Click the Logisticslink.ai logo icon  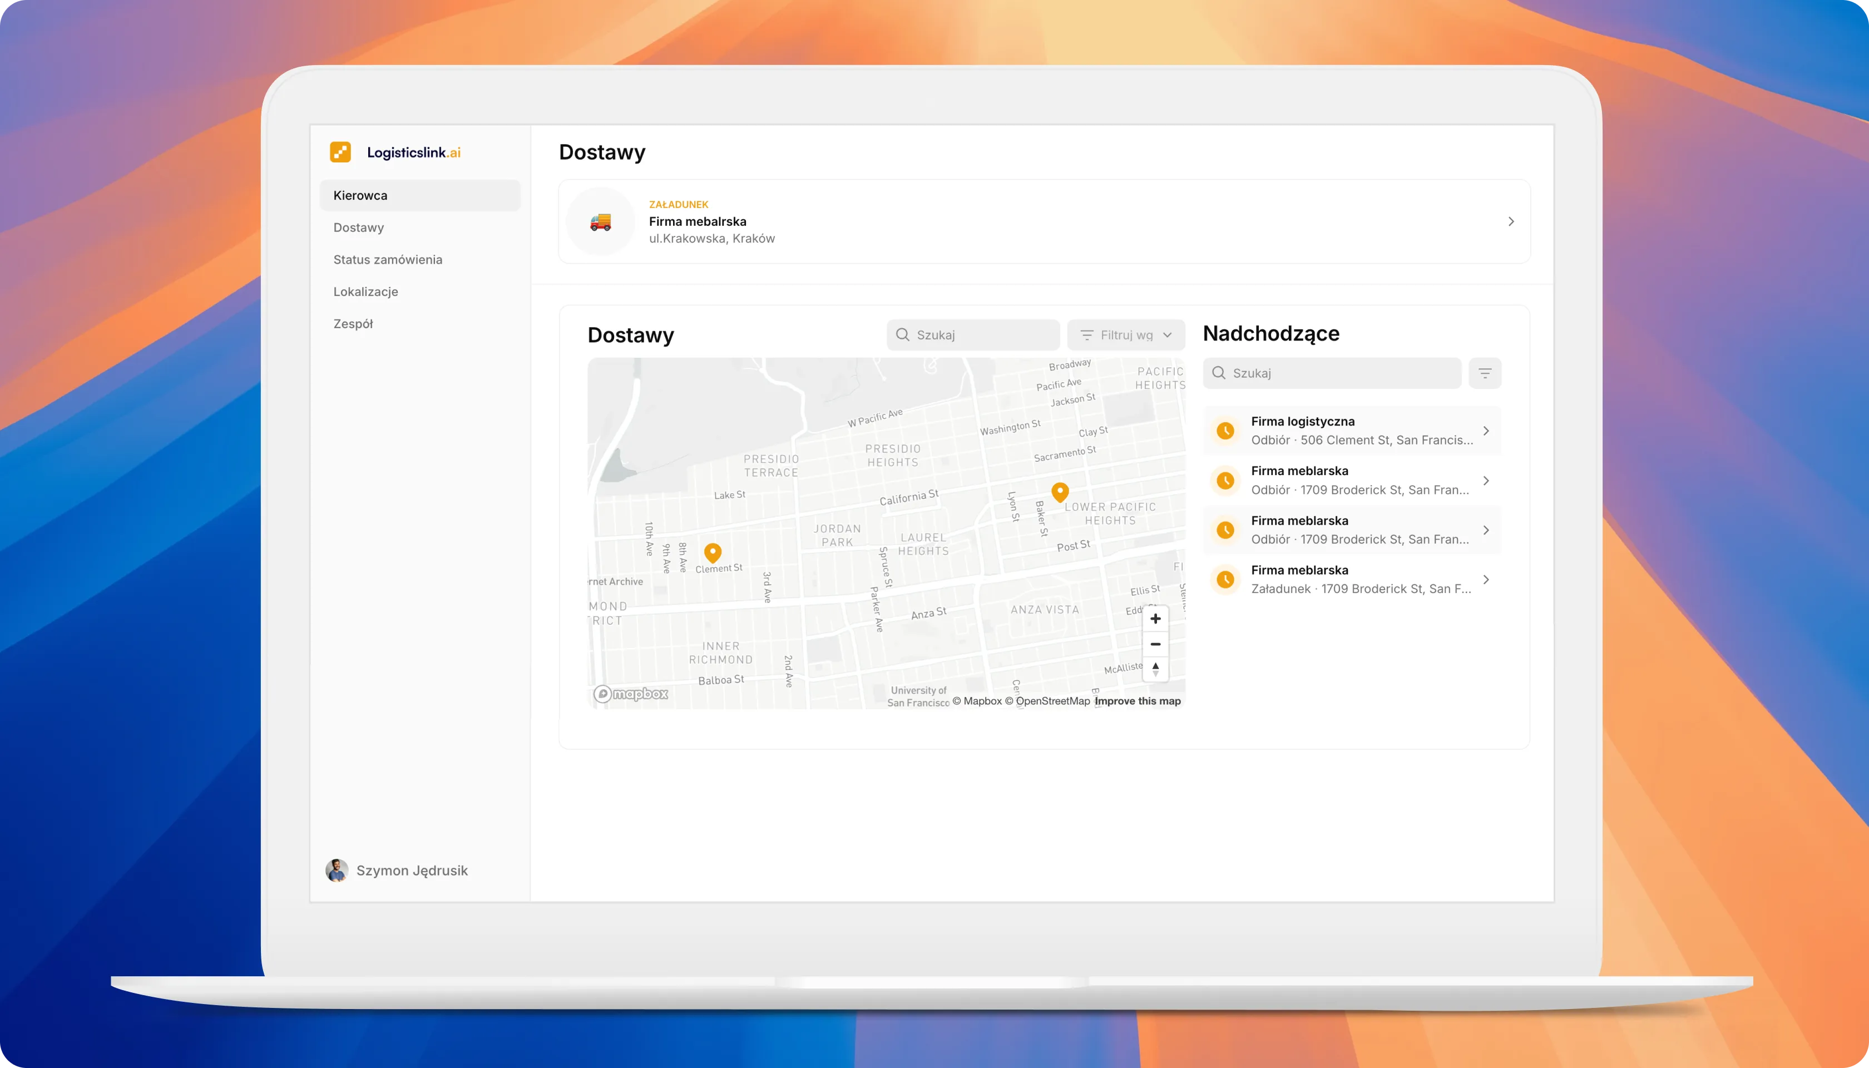[x=340, y=152]
